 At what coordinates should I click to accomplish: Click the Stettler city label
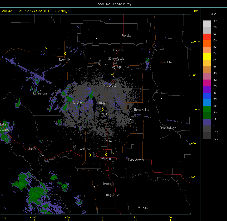click(x=167, y=62)
